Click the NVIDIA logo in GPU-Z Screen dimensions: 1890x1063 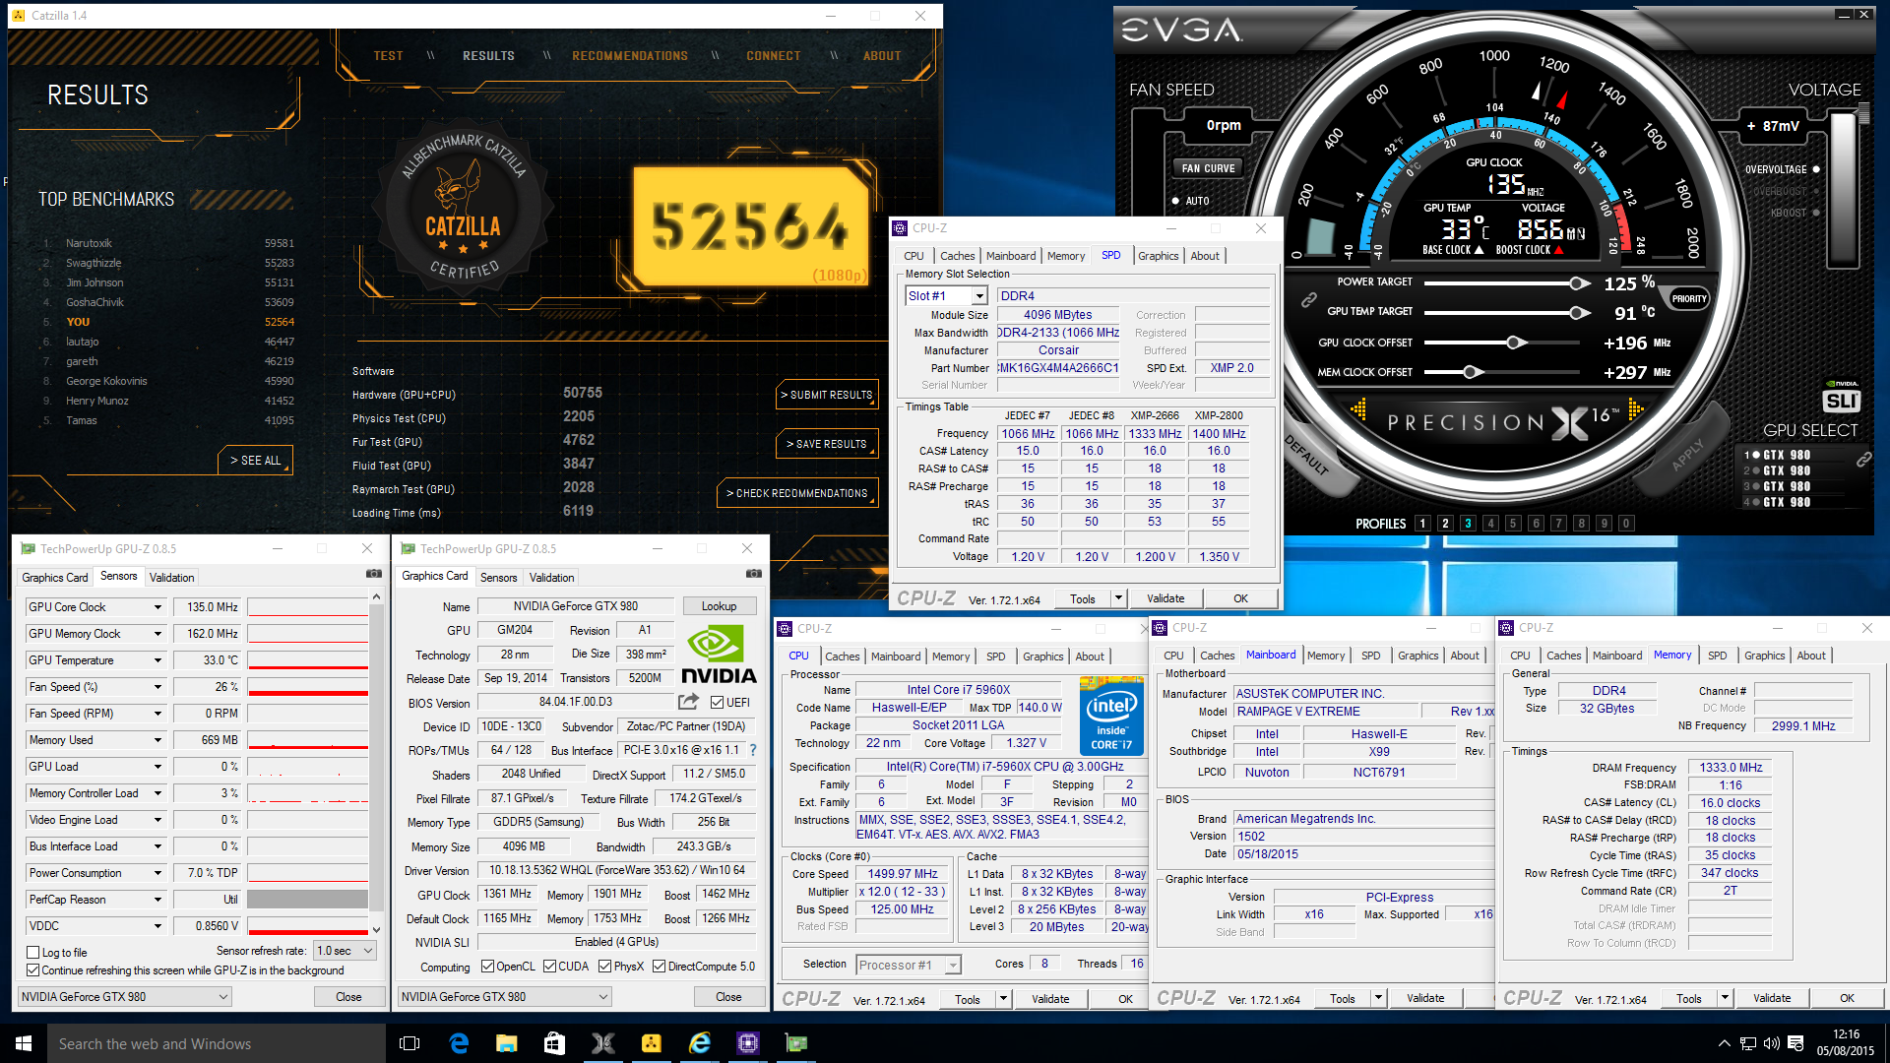point(720,656)
